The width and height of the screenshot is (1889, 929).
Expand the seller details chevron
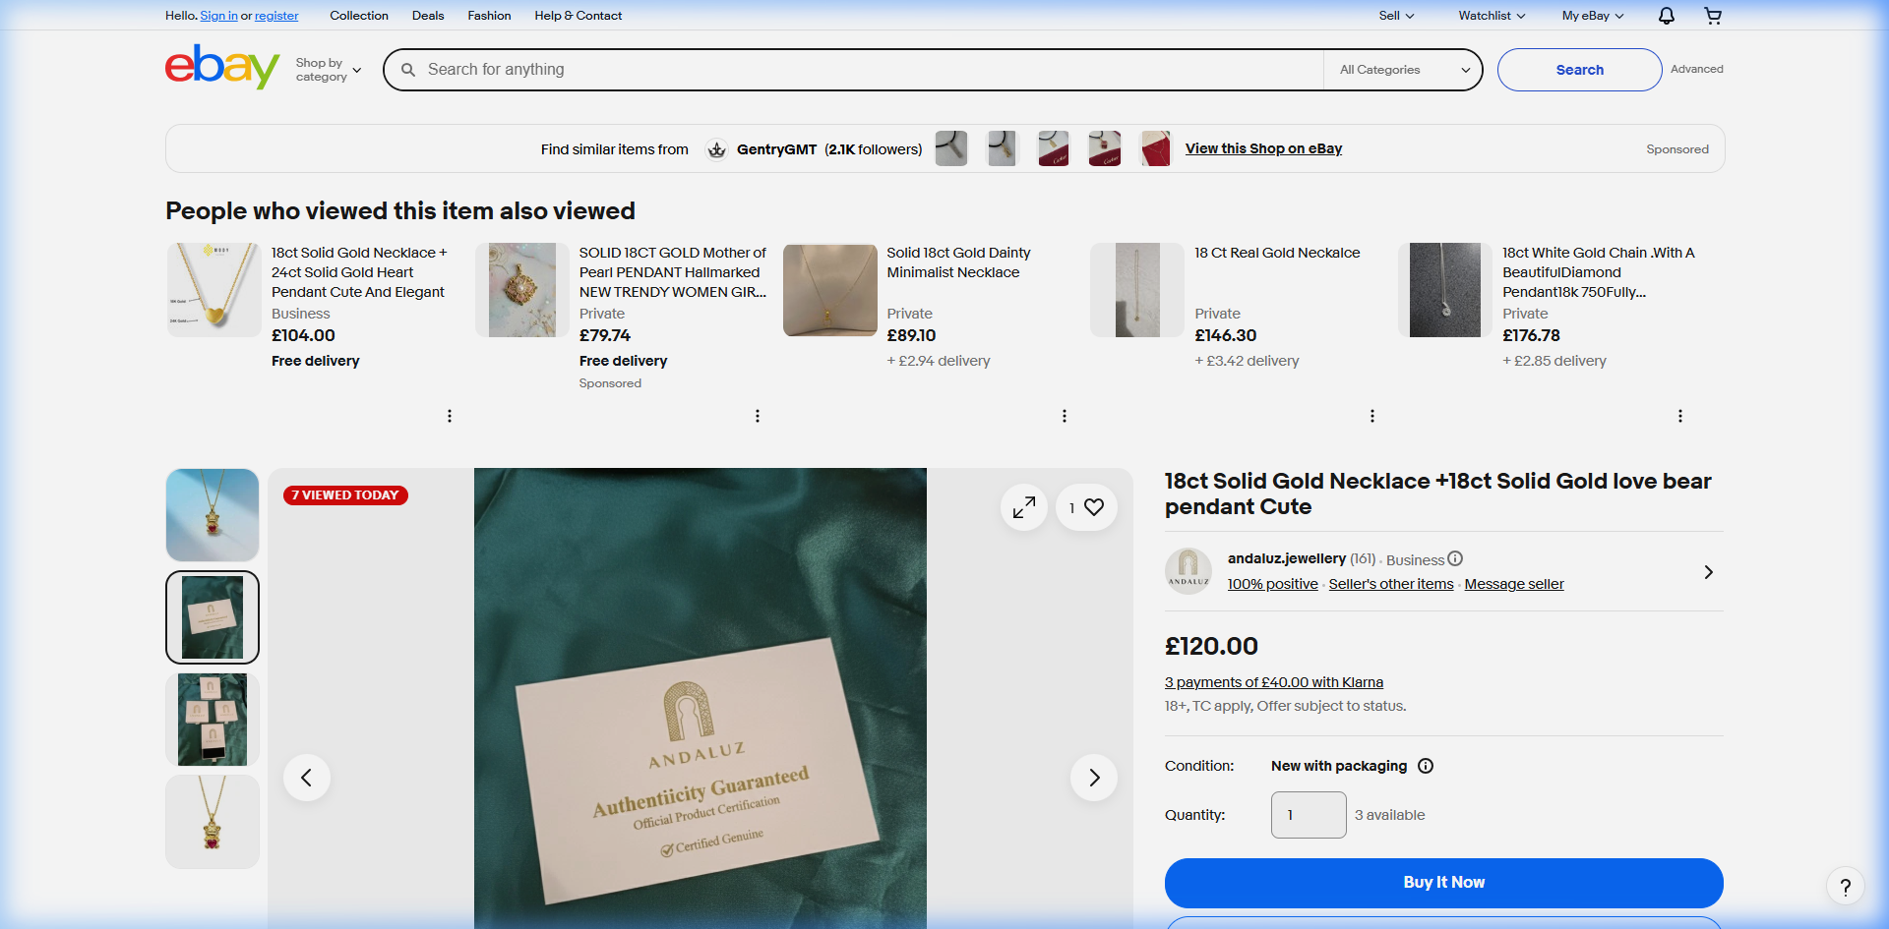[x=1708, y=572]
